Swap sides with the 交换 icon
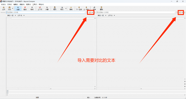186x99 pixels. pyautogui.click(x=94, y=8)
